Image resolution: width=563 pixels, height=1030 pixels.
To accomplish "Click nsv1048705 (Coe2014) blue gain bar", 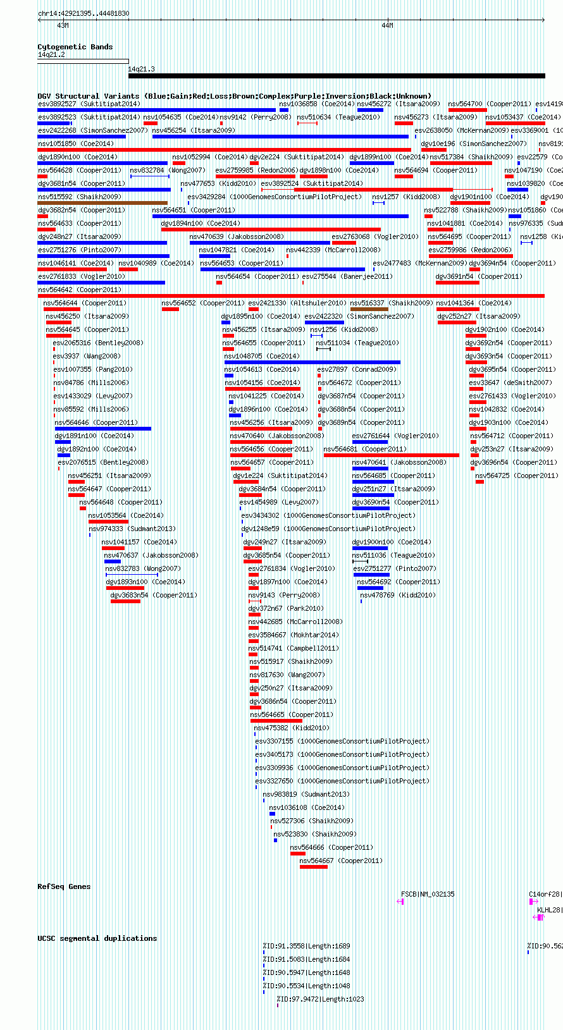I will pyautogui.click(x=312, y=362).
